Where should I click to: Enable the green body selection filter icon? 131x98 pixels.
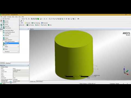point(38,19)
